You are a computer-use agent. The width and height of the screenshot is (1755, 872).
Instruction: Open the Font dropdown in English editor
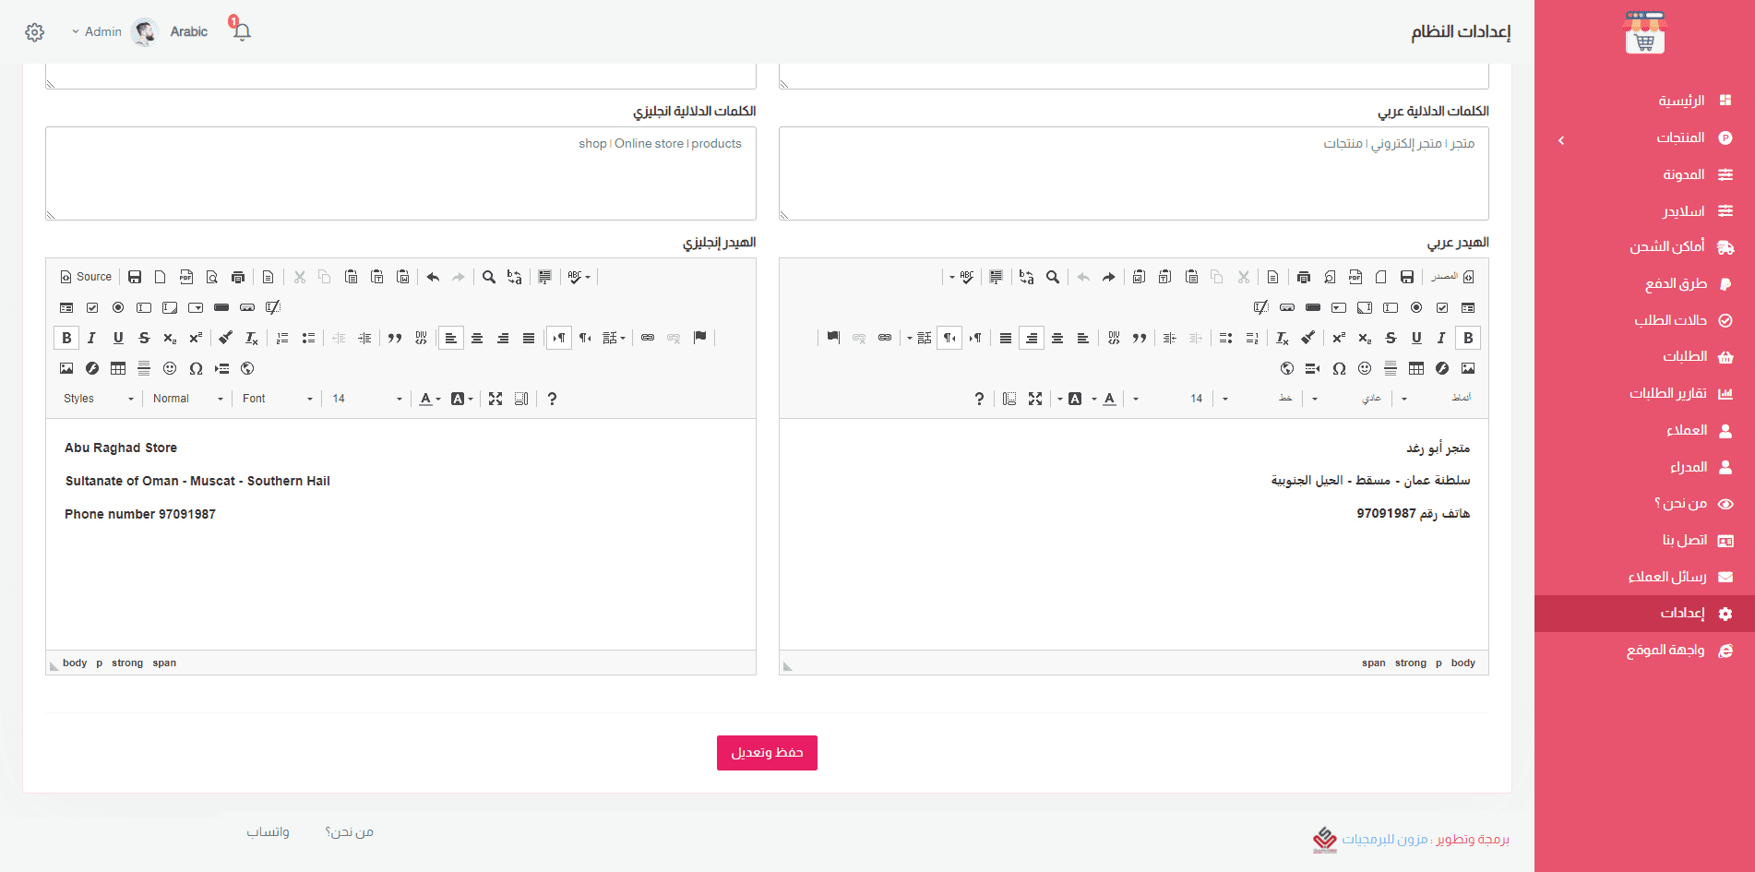(277, 399)
